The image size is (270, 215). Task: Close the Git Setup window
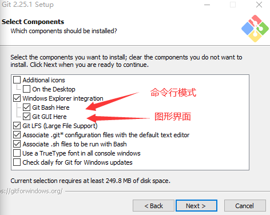(259, 5)
